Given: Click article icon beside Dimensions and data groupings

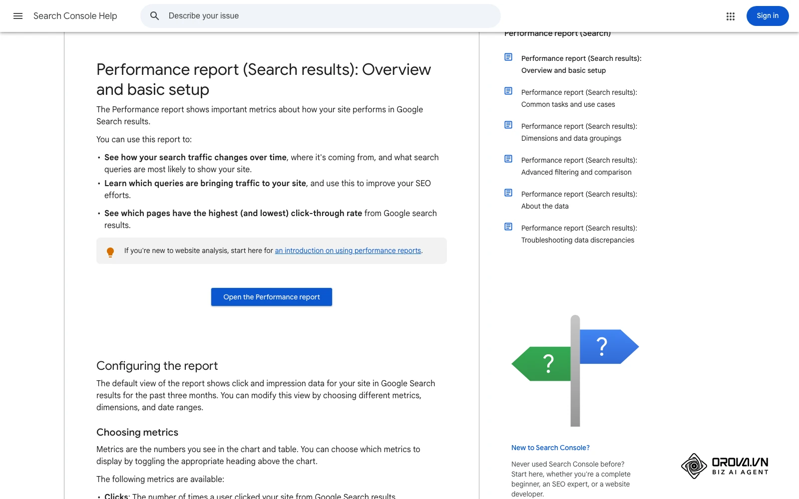Looking at the screenshot, I should 508,125.
